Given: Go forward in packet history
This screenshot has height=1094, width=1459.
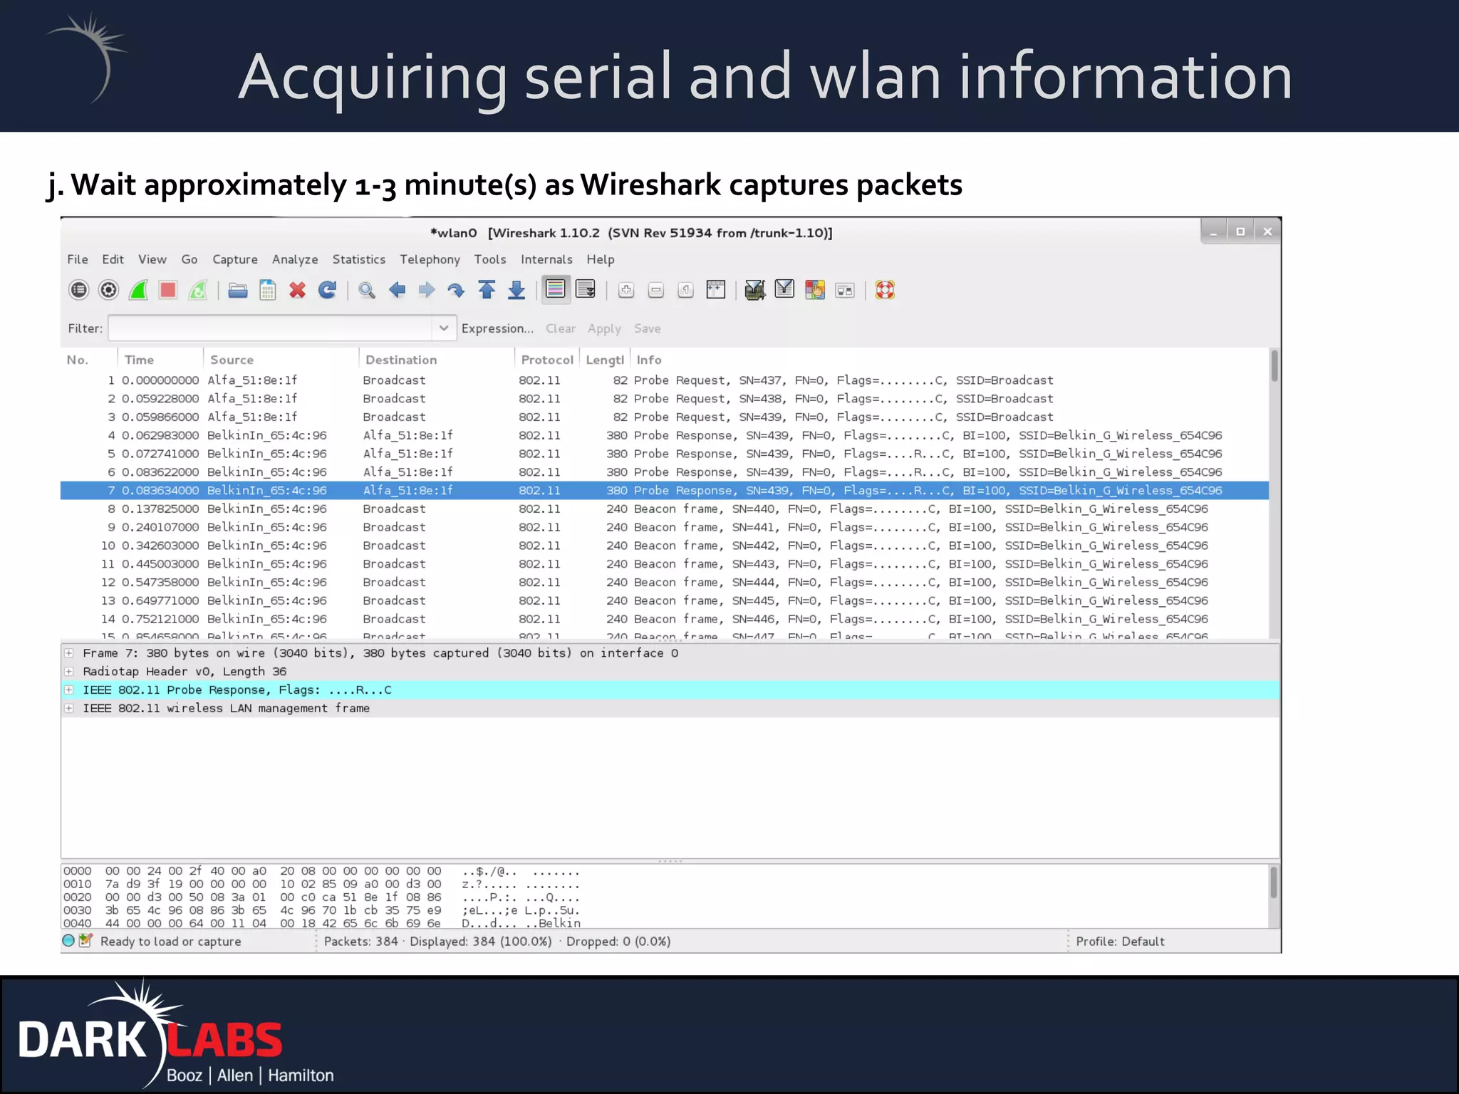Looking at the screenshot, I should coord(427,290).
